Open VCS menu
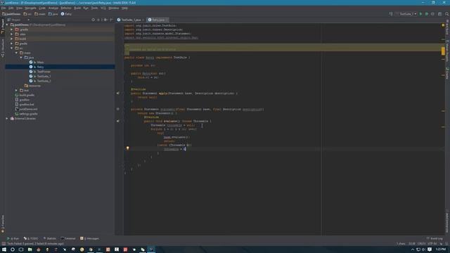450x253 pixels. [103, 8]
